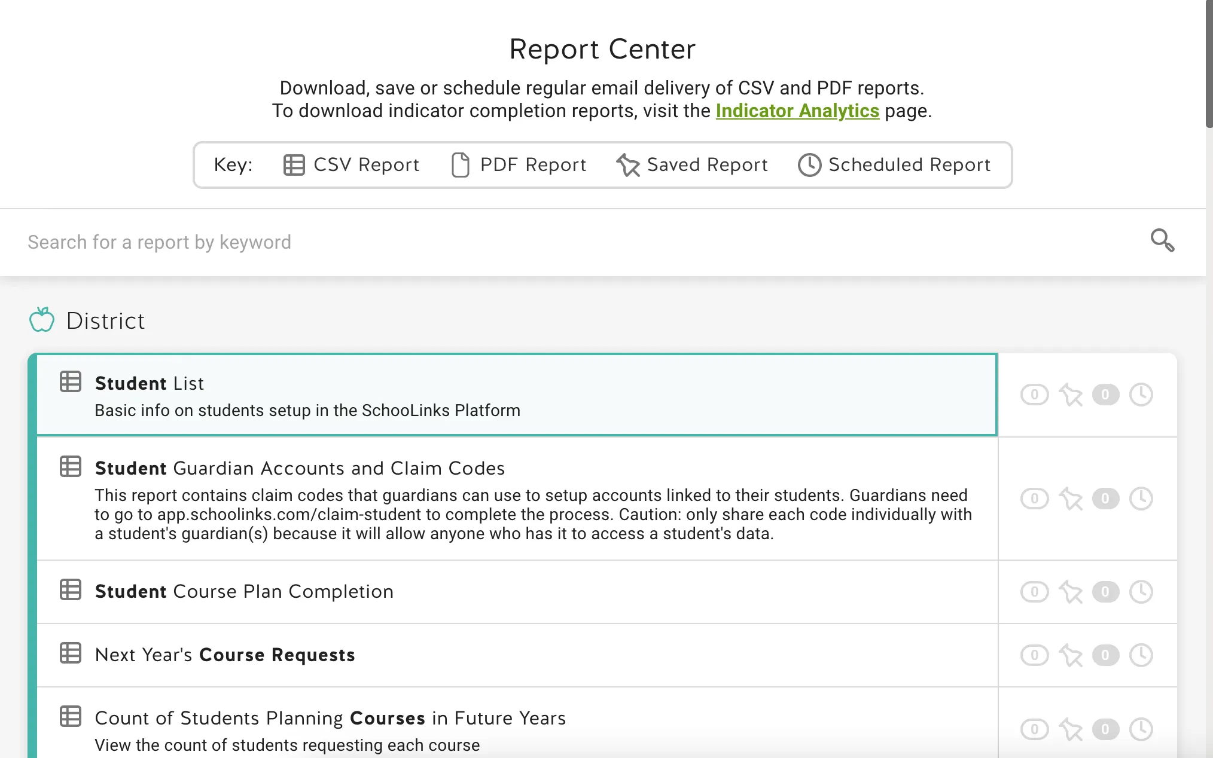Click saved pin icon for Student Guardian Accounts
The image size is (1213, 758).
(x=1071, y=499)
